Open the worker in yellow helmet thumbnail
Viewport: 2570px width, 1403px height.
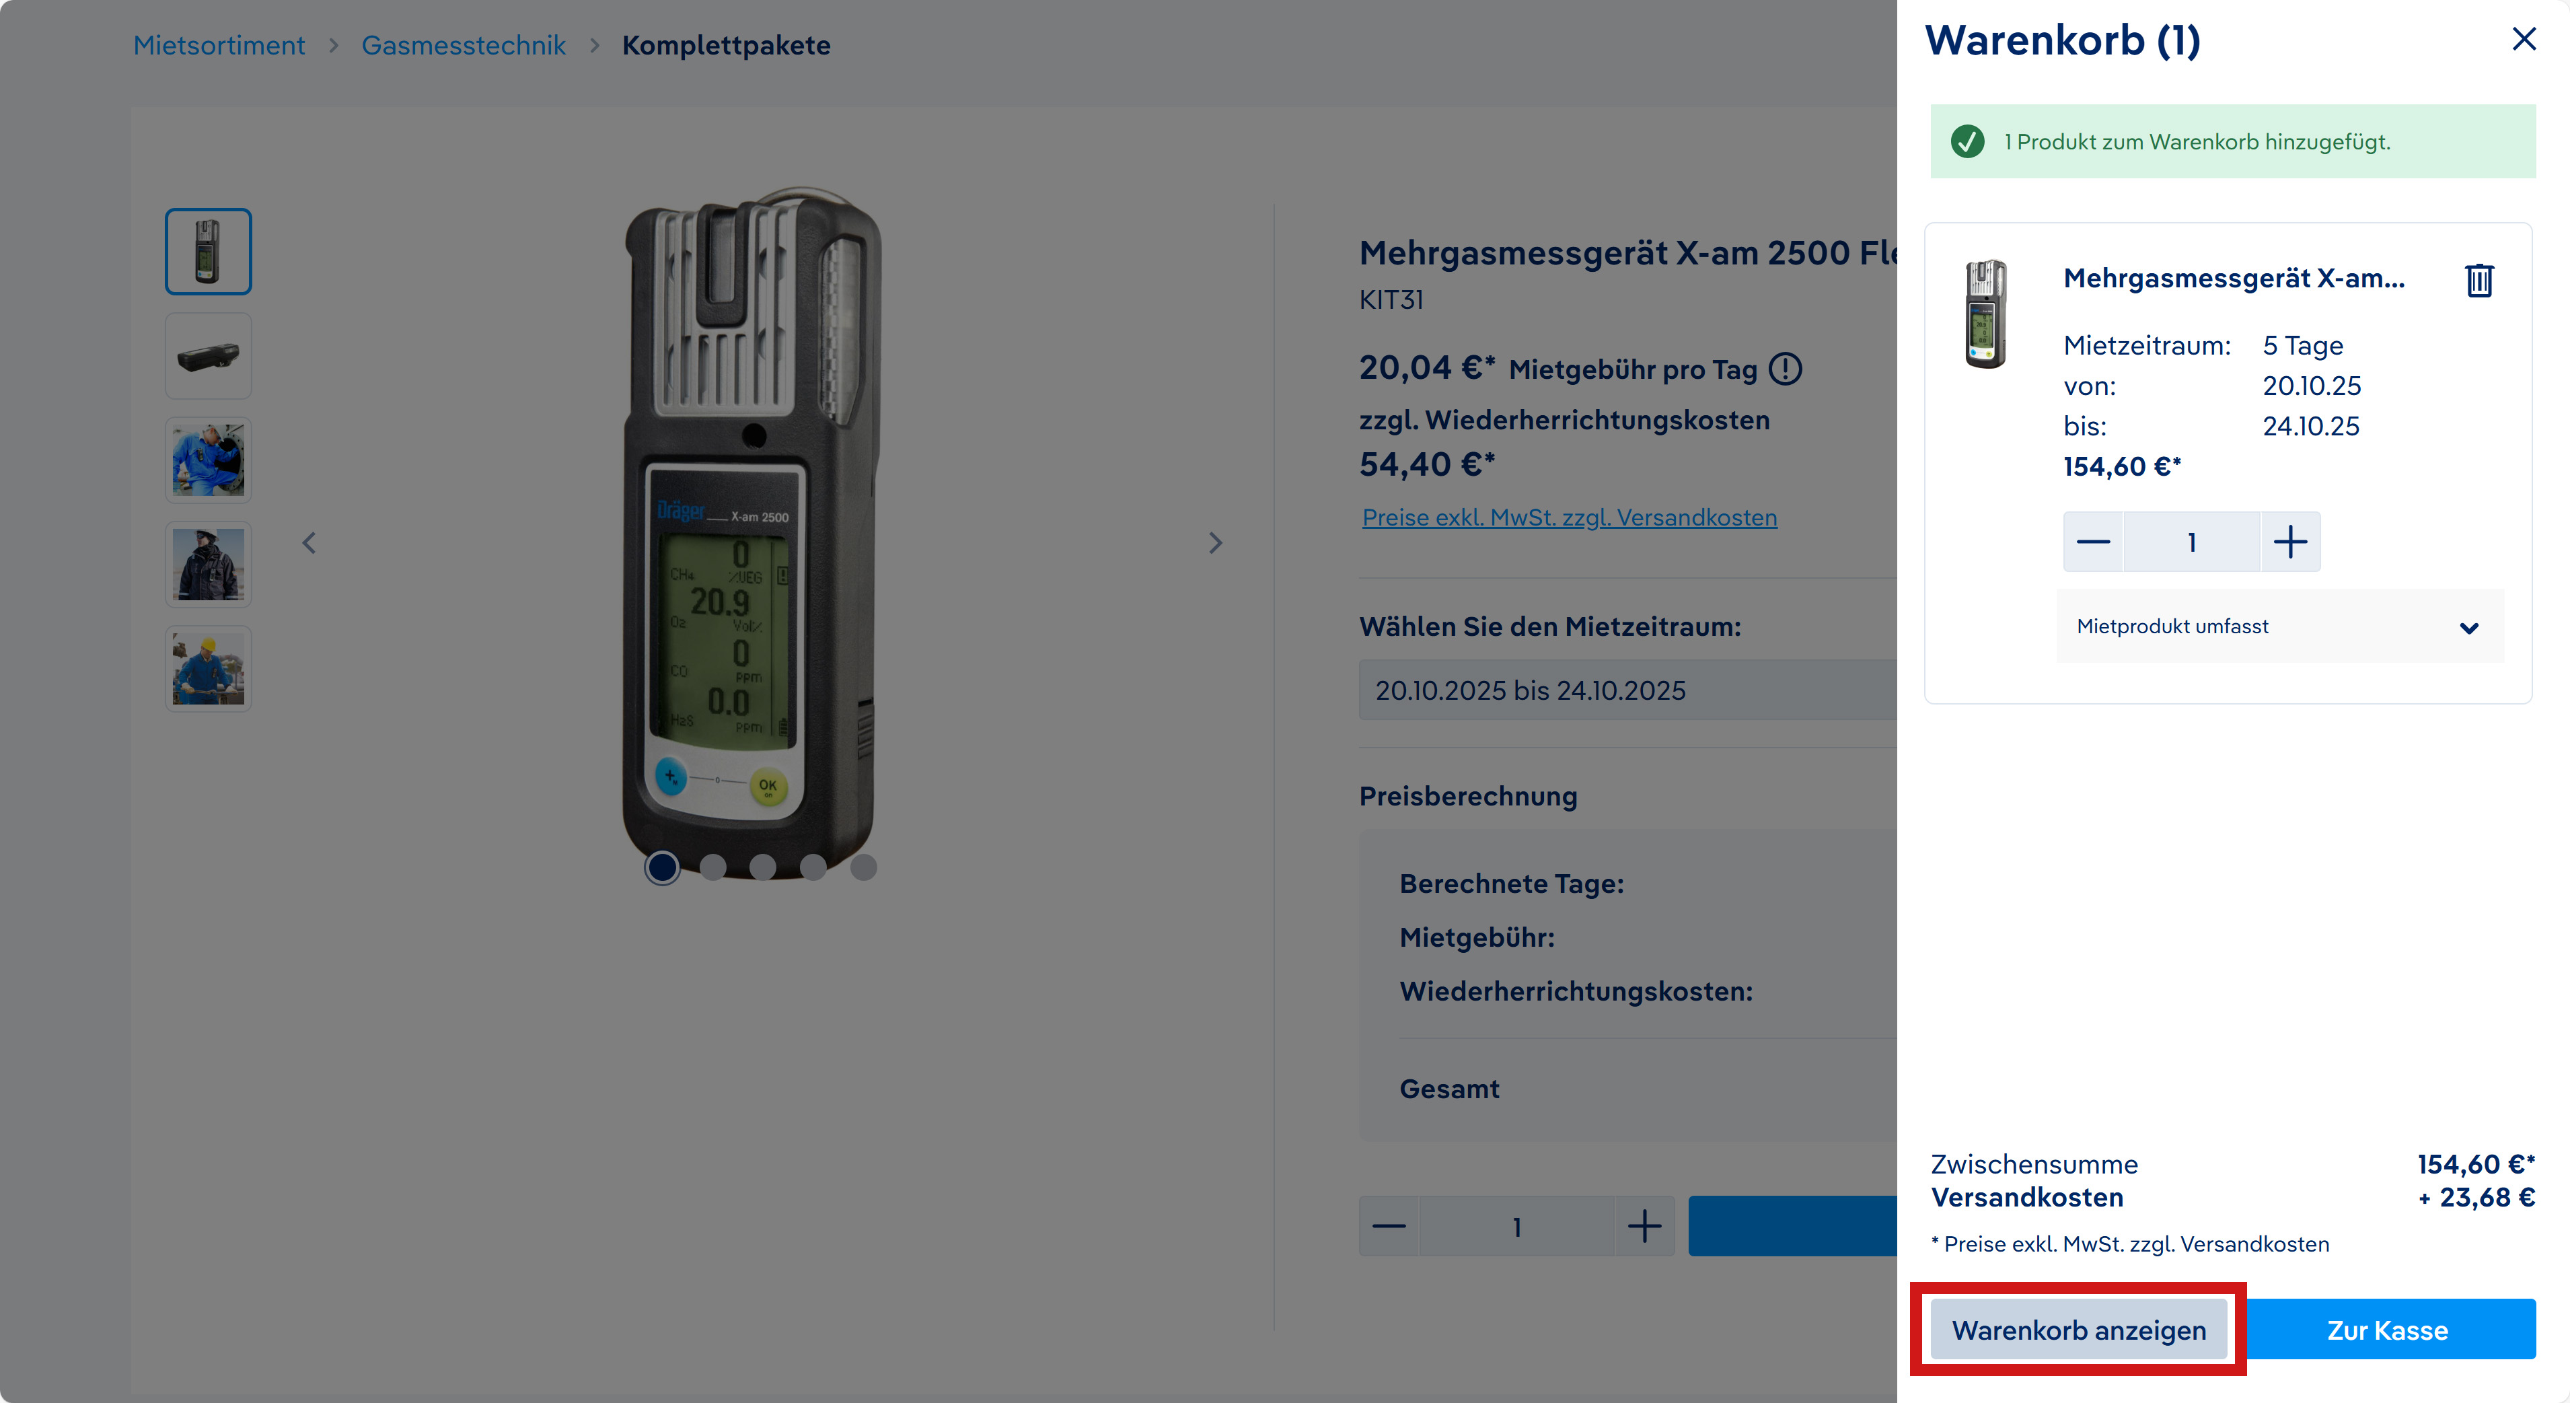207,669
